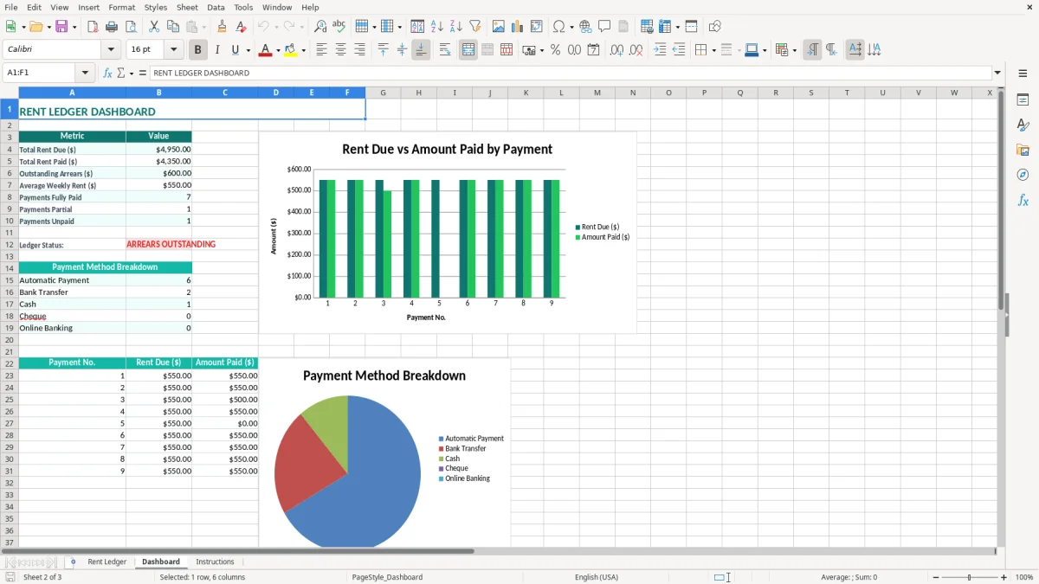
Task: Toggle Underline formatting
Action: tap(236, 50)
